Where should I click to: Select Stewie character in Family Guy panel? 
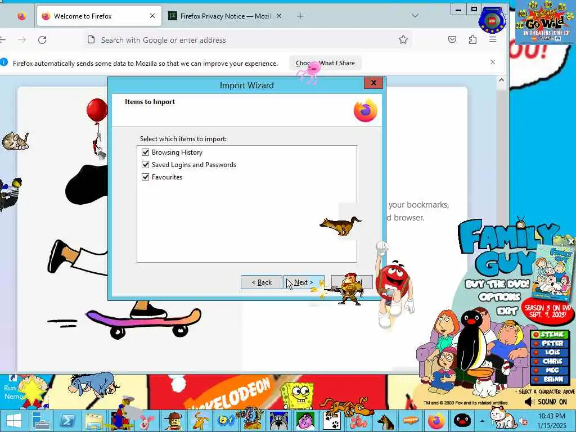coord(550,334)
